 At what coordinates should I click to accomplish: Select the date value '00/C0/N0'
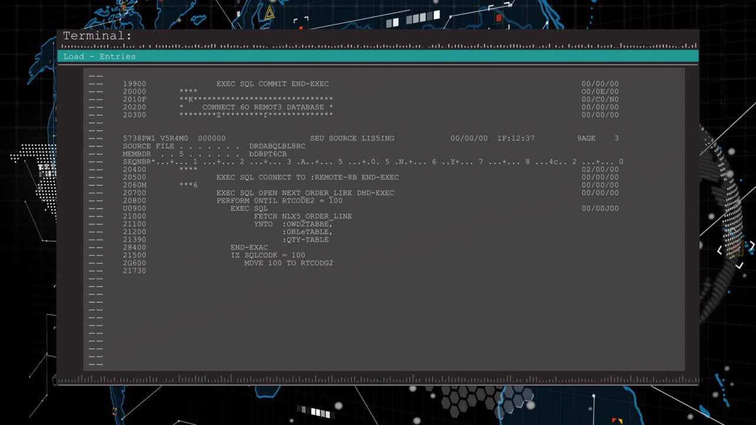pos(600,99)
